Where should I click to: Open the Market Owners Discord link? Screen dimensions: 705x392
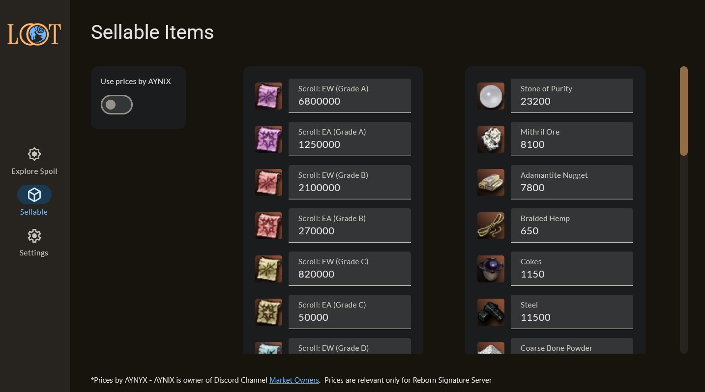(294, 380)
